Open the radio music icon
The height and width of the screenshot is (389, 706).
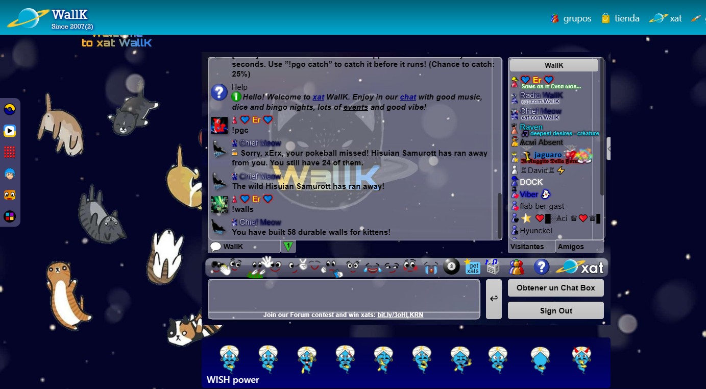pyautogui.click(x=492, y=266)
